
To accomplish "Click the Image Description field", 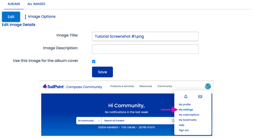I will [145, 49].
